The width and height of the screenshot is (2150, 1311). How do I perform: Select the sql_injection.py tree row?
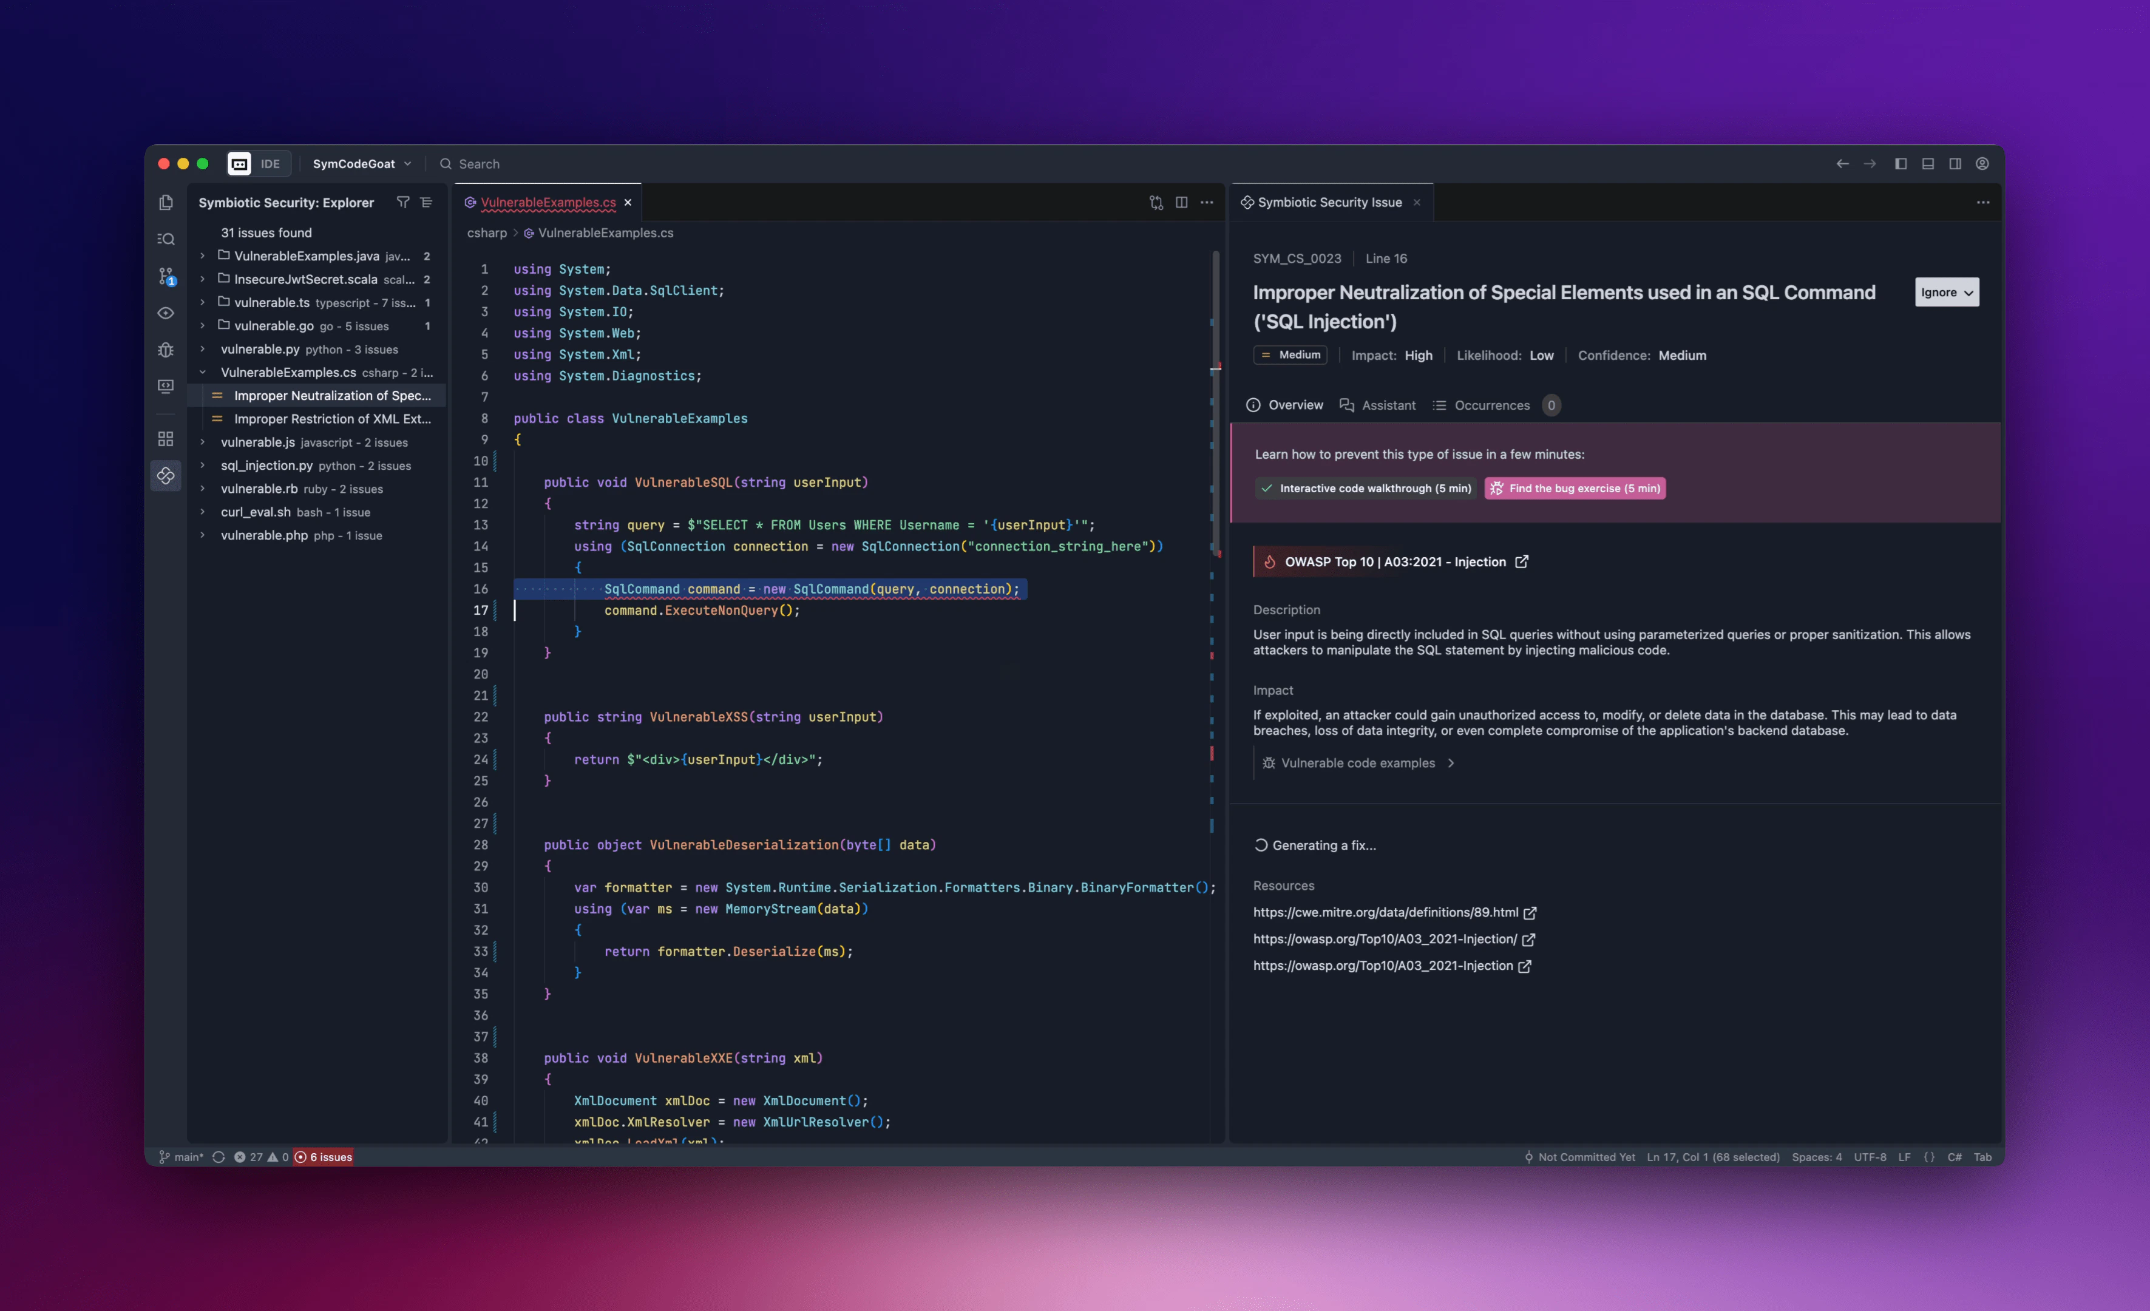coord(317,466)
